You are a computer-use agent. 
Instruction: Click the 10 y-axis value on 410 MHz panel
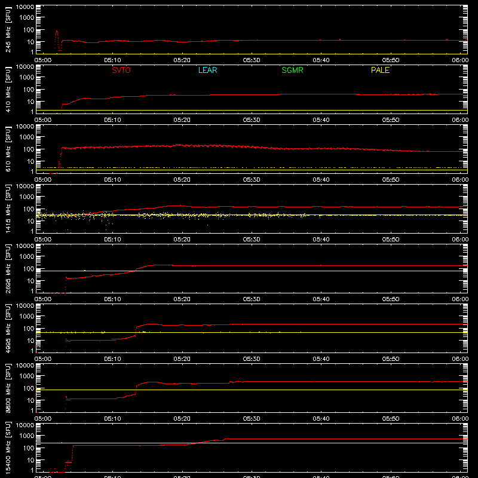[31, 102]
